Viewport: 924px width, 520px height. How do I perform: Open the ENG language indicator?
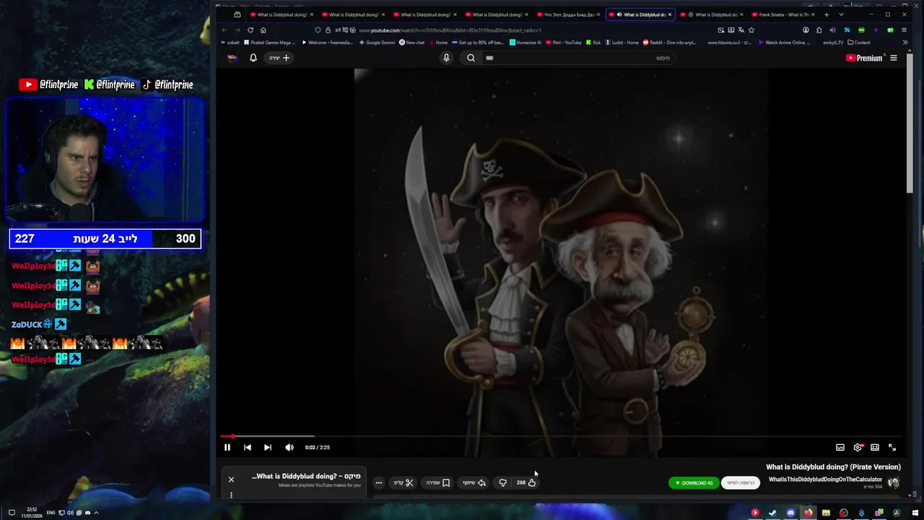click(x=51, y=513)
